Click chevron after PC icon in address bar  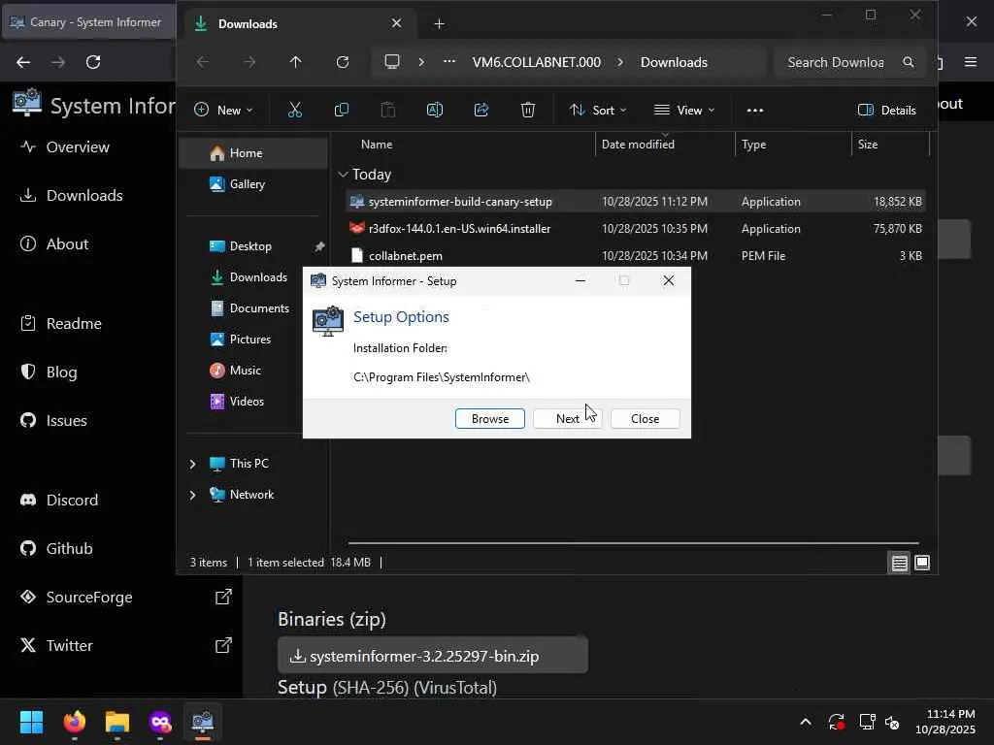point(421,62)
